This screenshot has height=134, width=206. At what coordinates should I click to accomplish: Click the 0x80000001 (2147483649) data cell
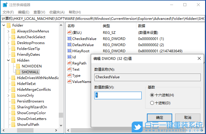click(x=160, y=51)
